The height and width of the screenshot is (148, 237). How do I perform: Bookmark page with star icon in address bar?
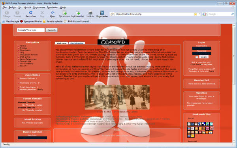pos(196,14)
